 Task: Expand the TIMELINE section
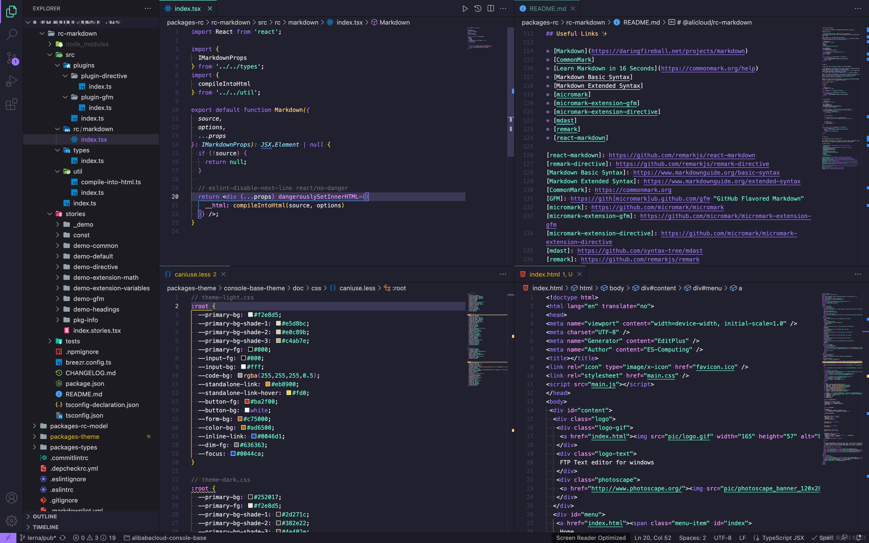(x=45, y=527)
